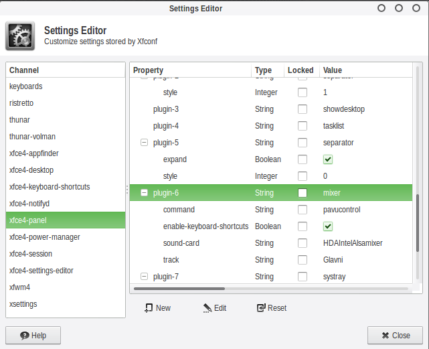Select the plugin-4 tasklist row
Viewport: 429px width, 349px height.
coord(268,126)
